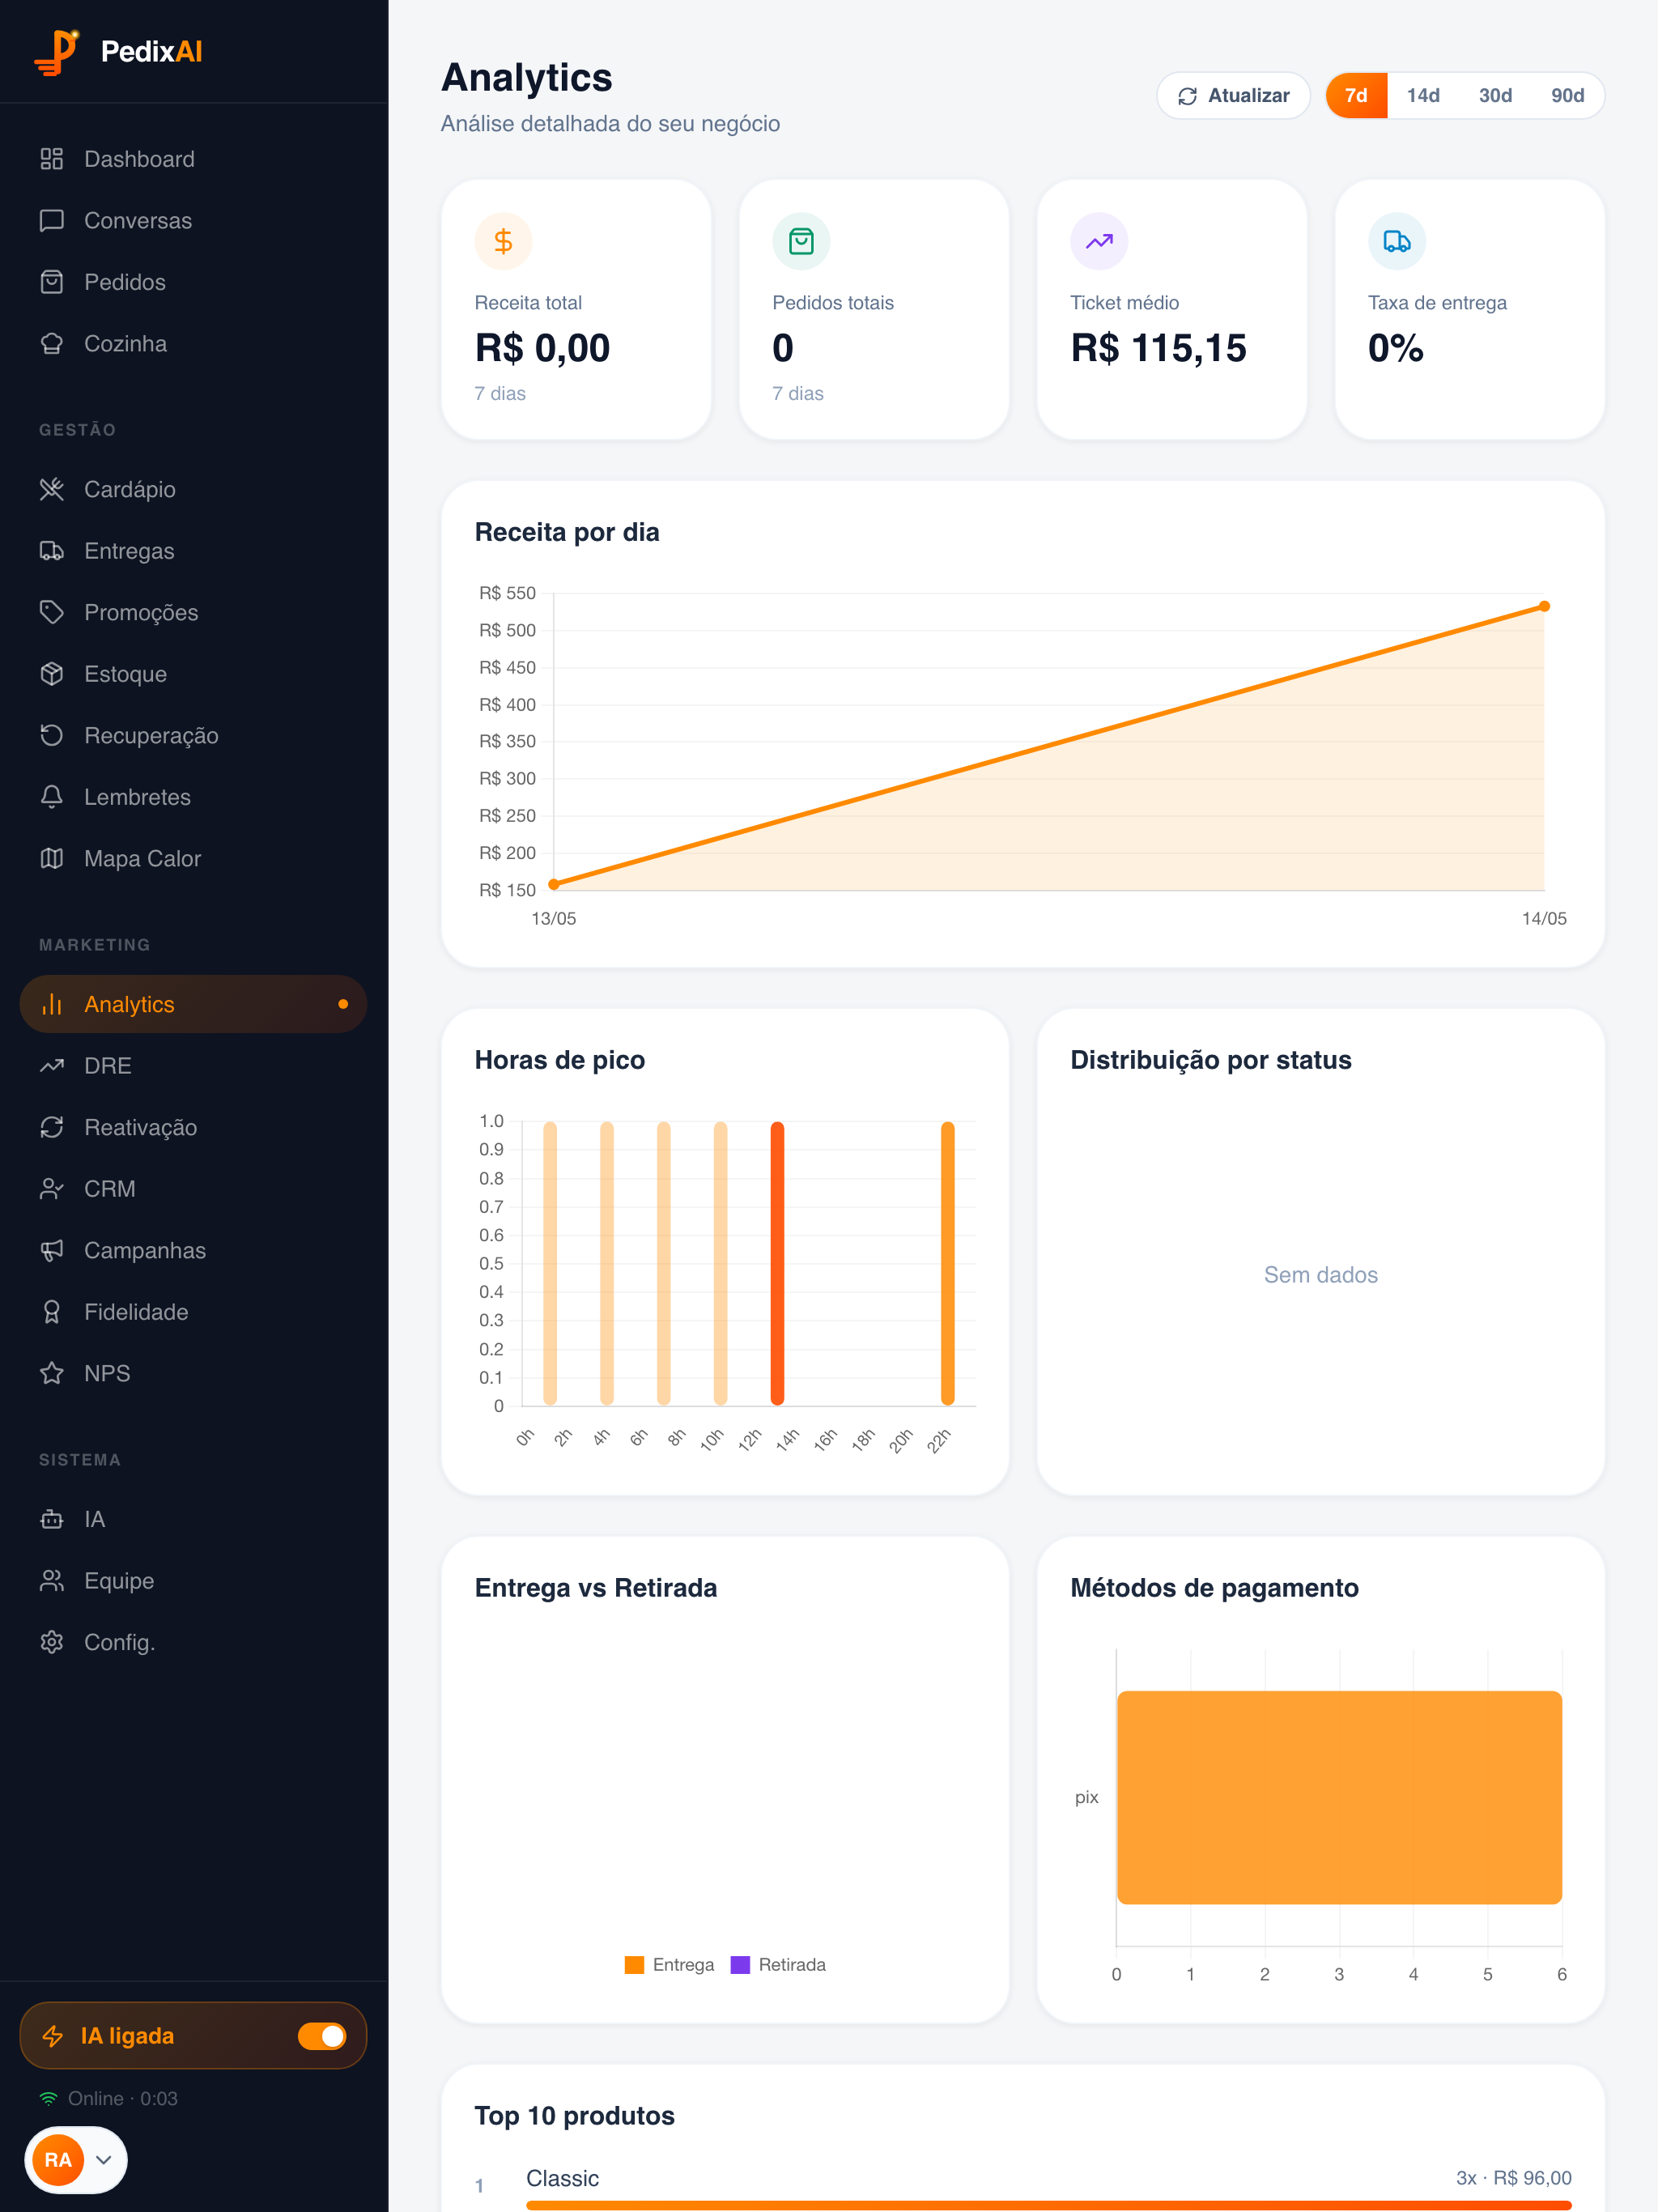Image resolution: width=1658 pixels, height=2212 pixels.
Task: Click the Classic product name
Action: pyautogui.click(x=562, y=2179)
